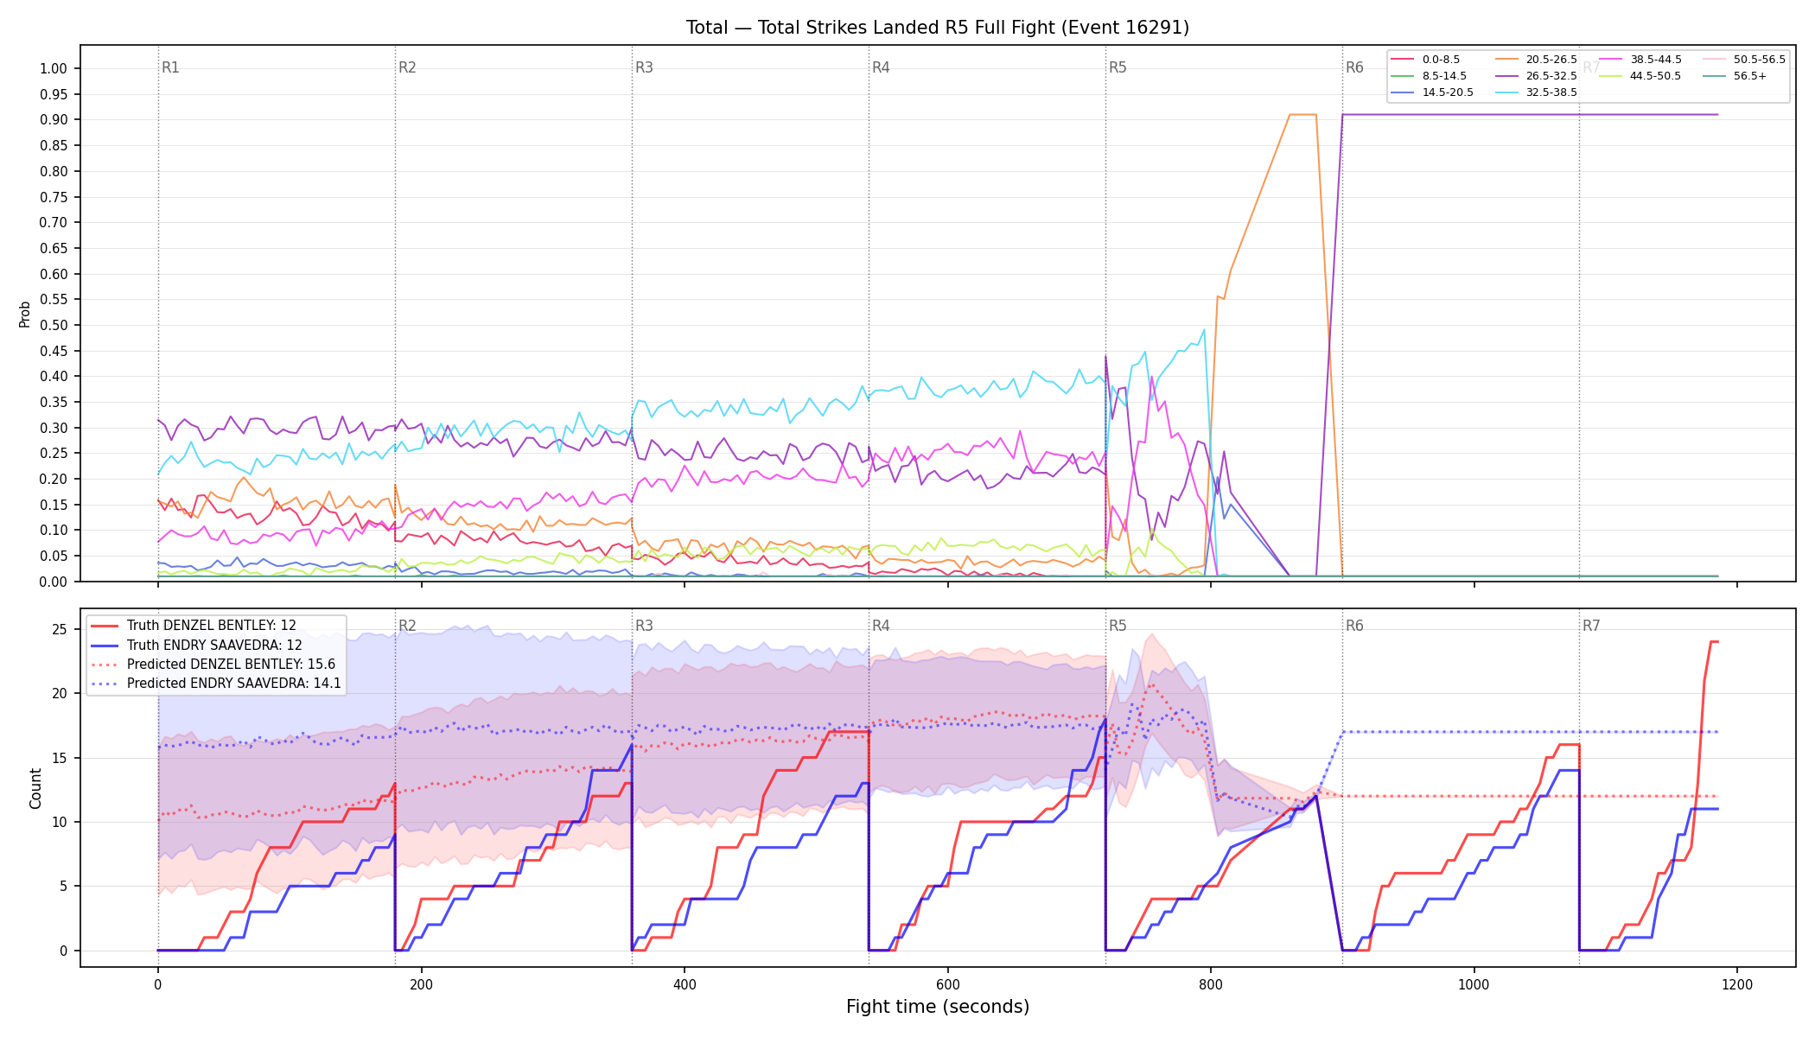This screenshot has width=1815, height=1037.
Task: Click the 1000 tick on the fight time axis
Action: click(1474, 984)
